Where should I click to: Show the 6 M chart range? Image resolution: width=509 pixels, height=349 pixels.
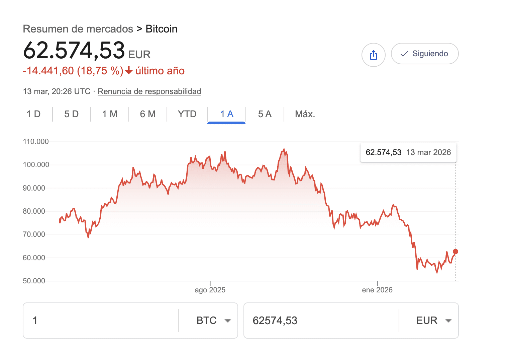coord(147,114)
